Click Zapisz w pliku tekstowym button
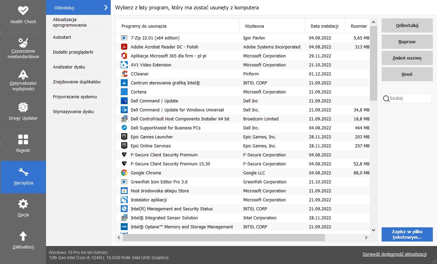The image size is (437, 264). [x=407, y=235]
